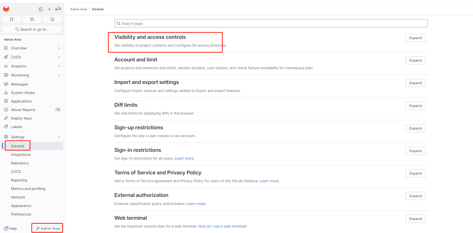Focus the Search page input field

[x=271, y=23]
